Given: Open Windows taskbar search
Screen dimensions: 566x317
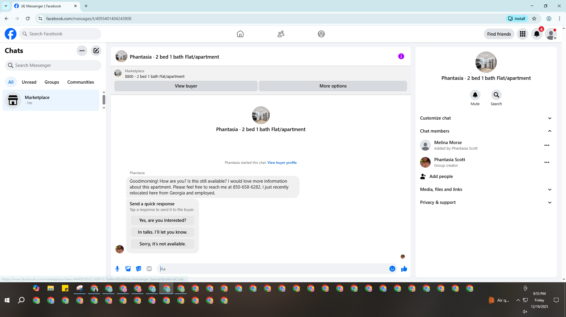Looking at the screenshot, I should pyautogui.click(x=21, y=300).
